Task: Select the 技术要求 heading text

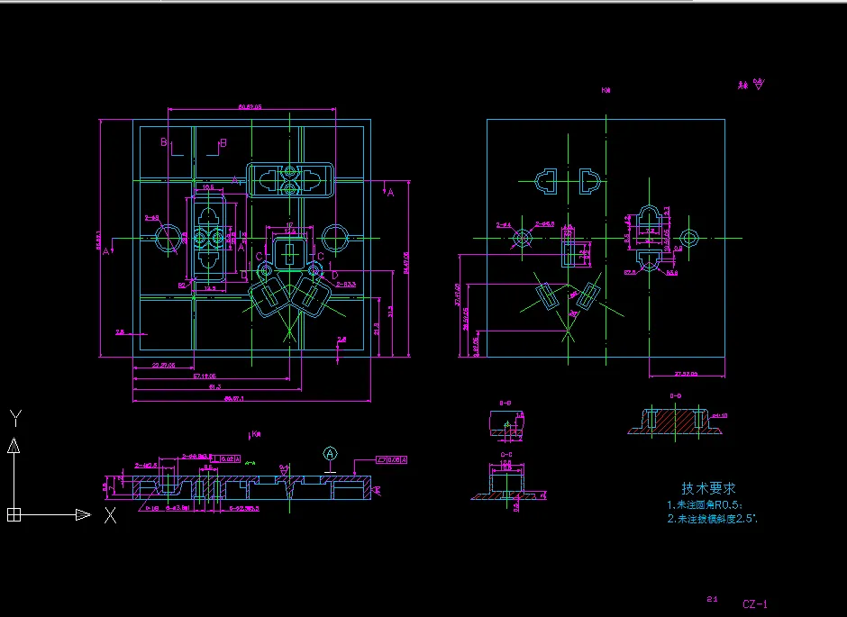Action: tap(708, 488)
